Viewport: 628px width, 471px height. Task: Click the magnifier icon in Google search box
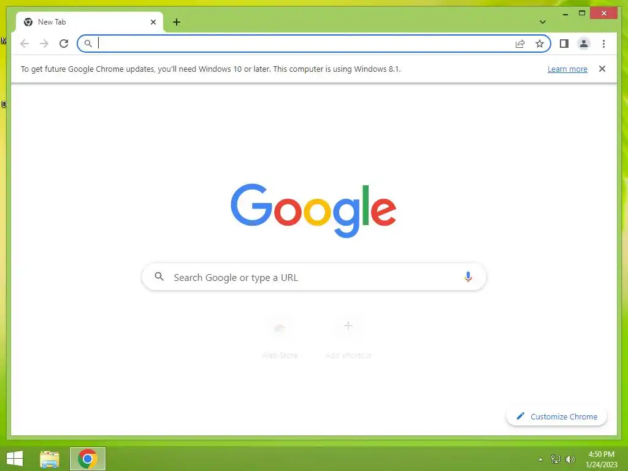click(159, 277)
